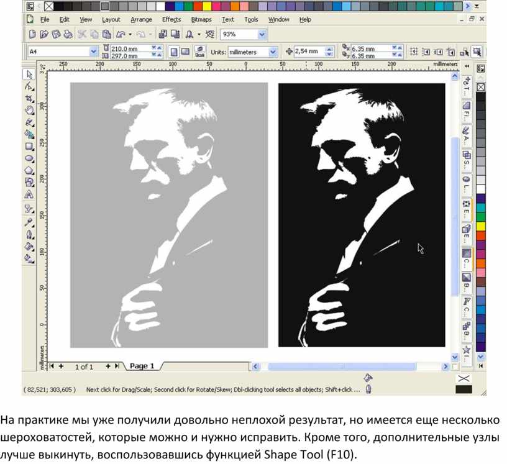Viewport: 507px width, 464px height.
Task: Open the Tools menu
Action: click(x=251, y=19)
